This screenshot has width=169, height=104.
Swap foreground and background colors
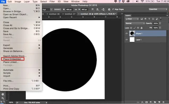pos(4,102)
